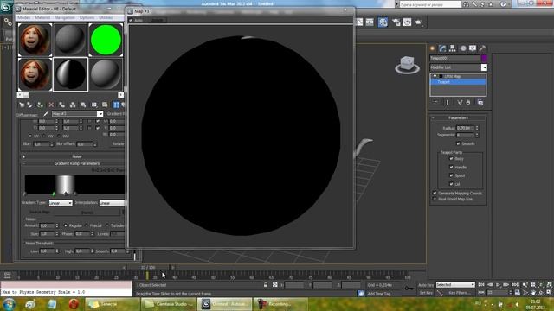The width and height of the screenshot is (554, 311).
Task: Open the Map #3 name dropdown
Action: (x=100, y=114)
